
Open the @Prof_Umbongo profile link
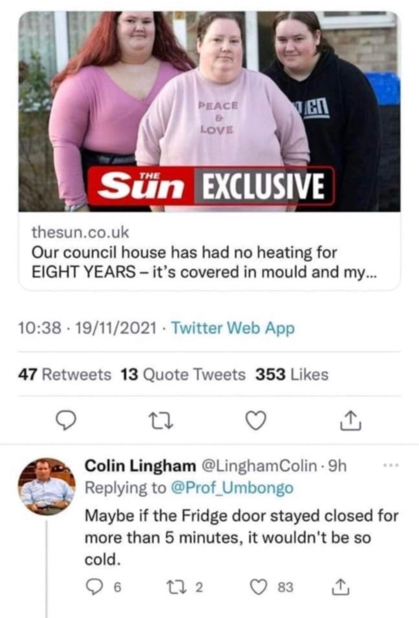tap(232, 488)
